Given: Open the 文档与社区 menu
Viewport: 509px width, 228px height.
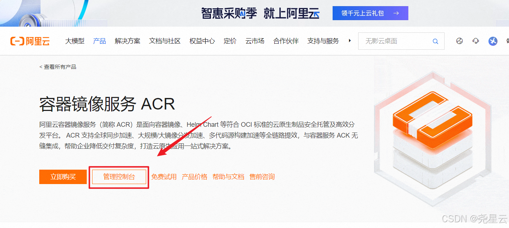Looking at the screenshot, I should pyautogui.click(x=165, y=41).
